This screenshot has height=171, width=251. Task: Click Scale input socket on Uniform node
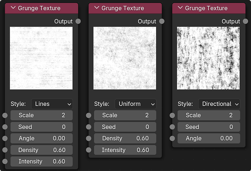coord(88,115)
